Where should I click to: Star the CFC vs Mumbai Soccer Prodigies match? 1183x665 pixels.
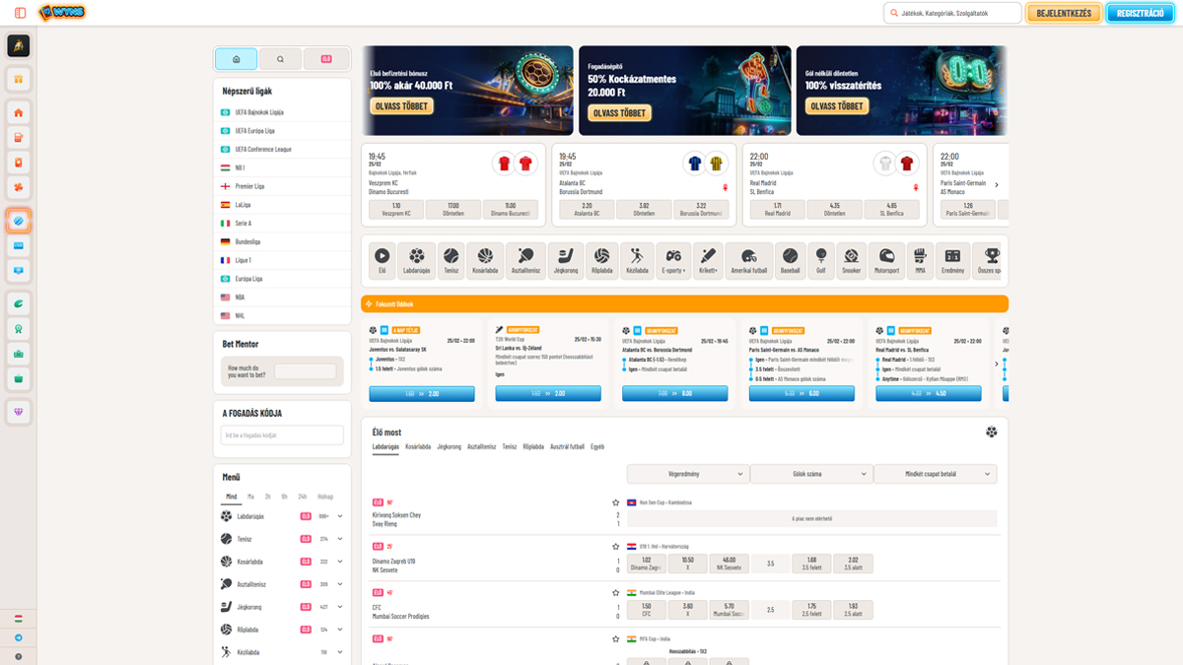(x=616, y=593)
